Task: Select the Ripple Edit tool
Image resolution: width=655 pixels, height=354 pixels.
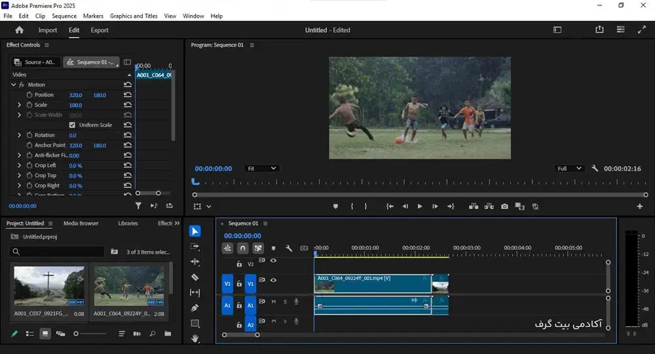Action: (195, 262)
